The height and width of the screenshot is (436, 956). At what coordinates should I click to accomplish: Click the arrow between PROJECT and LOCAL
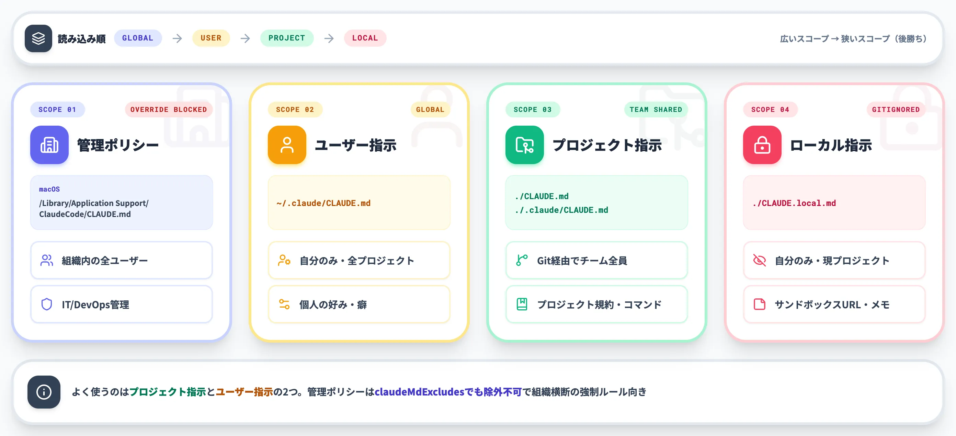point(329,38)
